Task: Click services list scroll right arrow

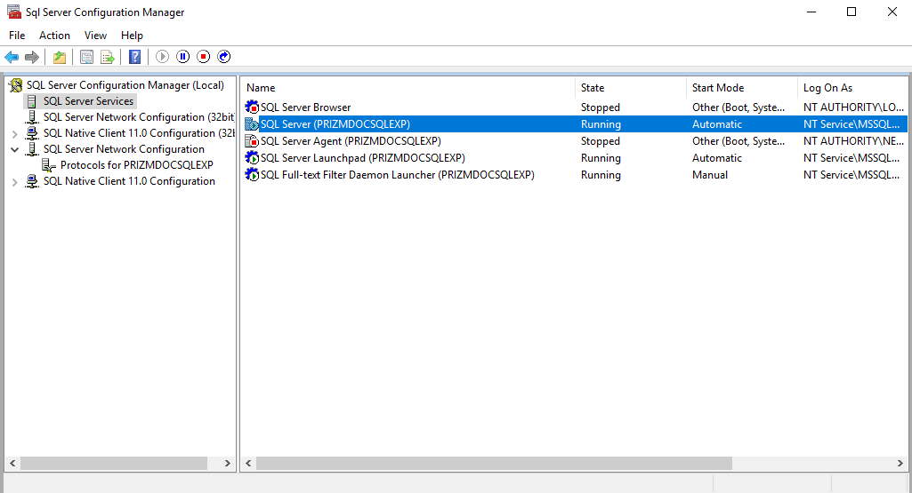Action: pos(900,464)
